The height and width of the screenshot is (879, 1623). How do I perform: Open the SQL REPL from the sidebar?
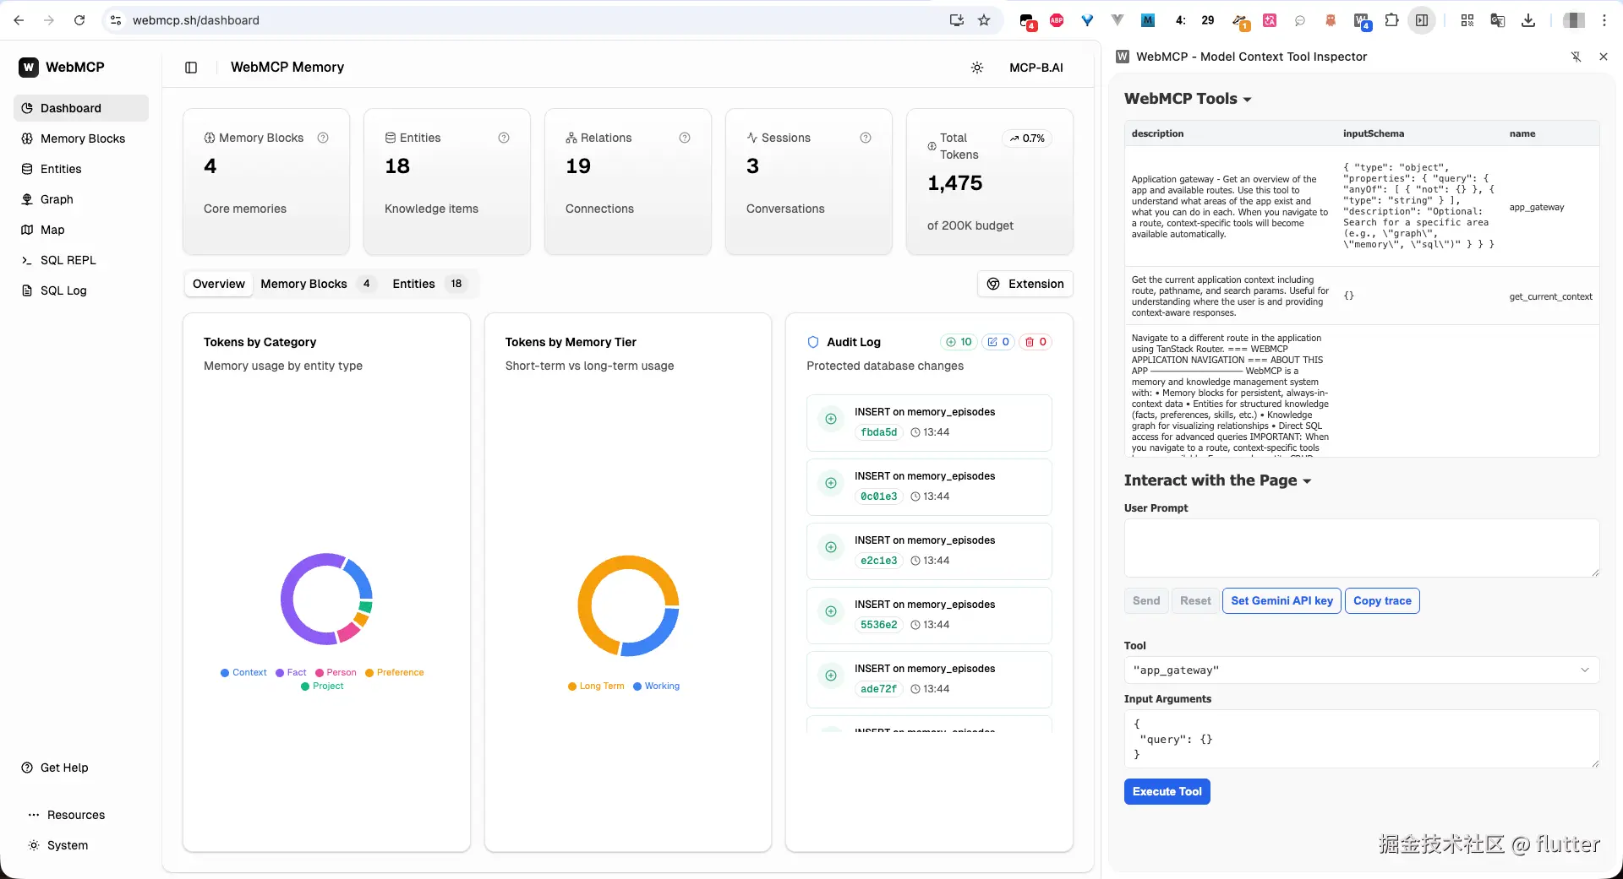click(68, 260)
